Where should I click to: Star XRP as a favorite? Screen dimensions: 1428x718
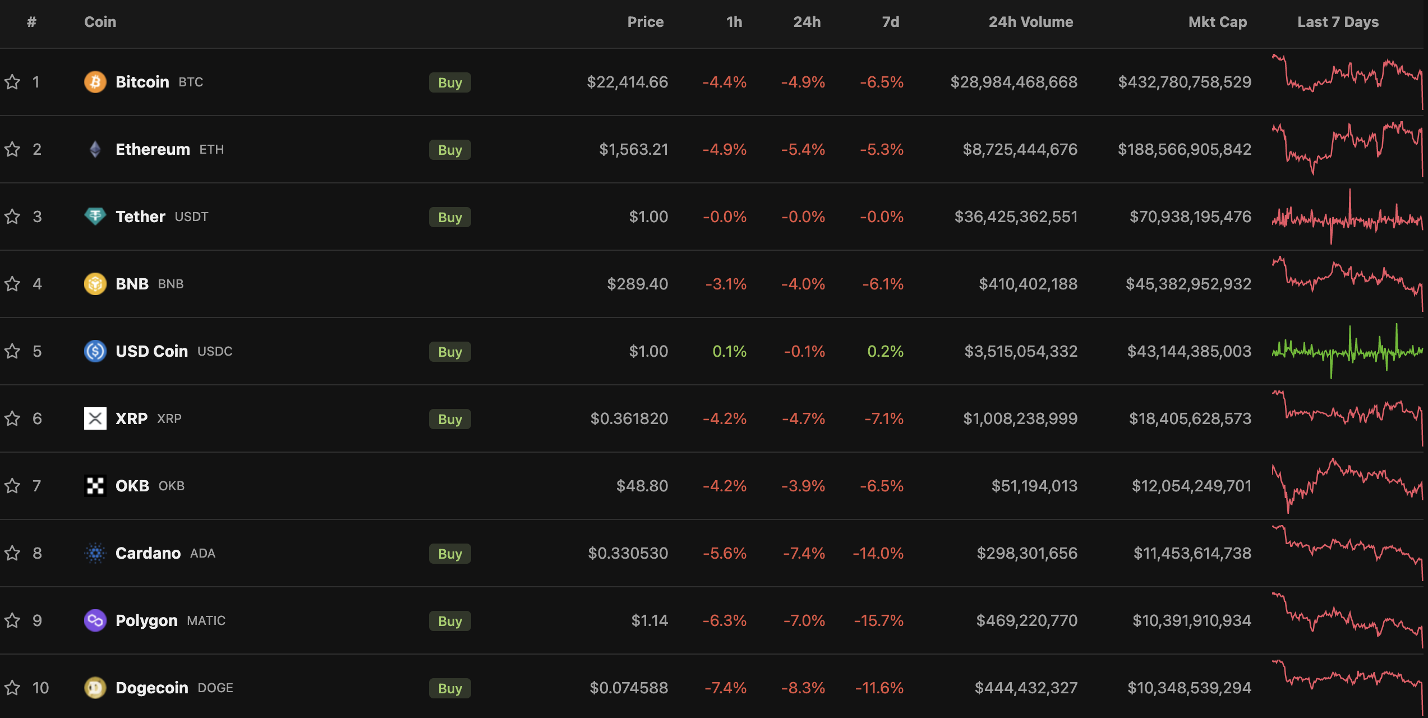click(x=12, y=418)
